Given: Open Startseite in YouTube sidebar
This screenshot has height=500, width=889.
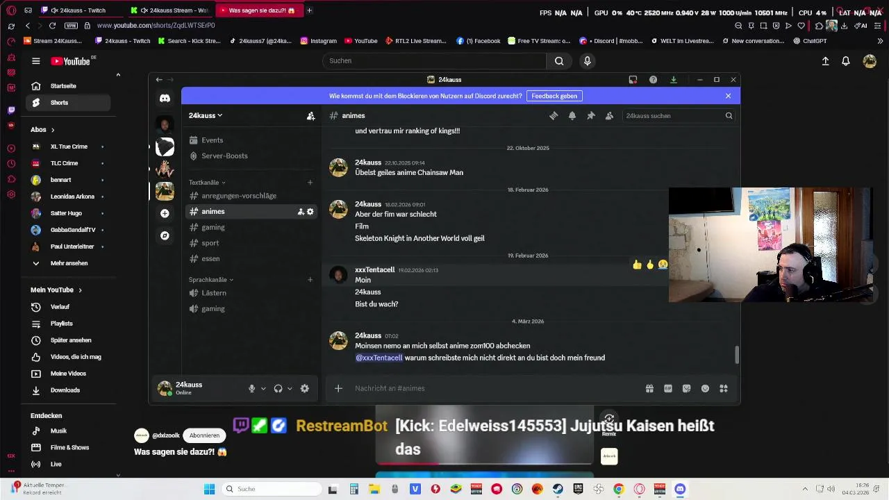Looking at the screenshot, I should (x=68, y=86).
